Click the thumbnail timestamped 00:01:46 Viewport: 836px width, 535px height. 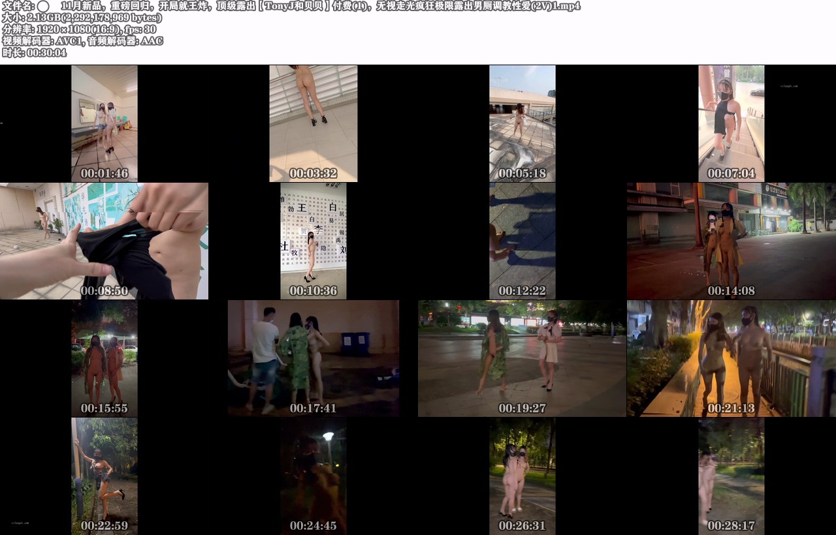(104, 123)
